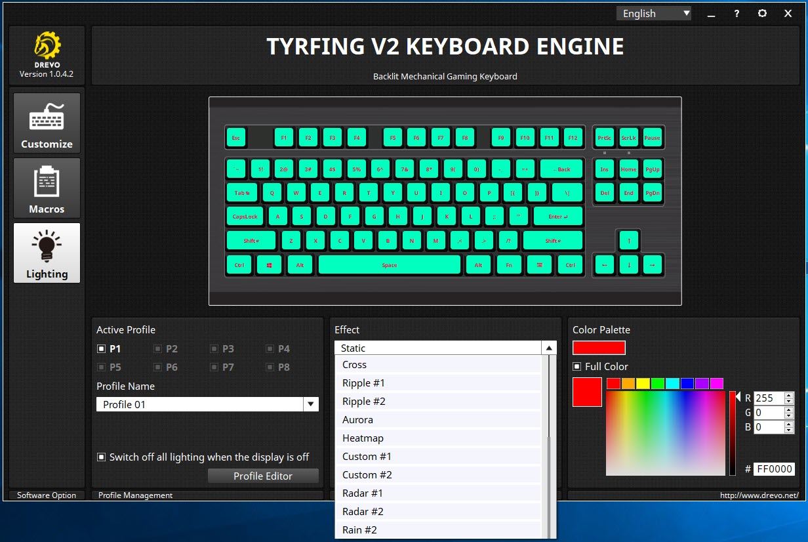Image resolution: width=808 pixels, height=542 pixels.
Task: Select active profile P5
Action: tap(109, 367)
